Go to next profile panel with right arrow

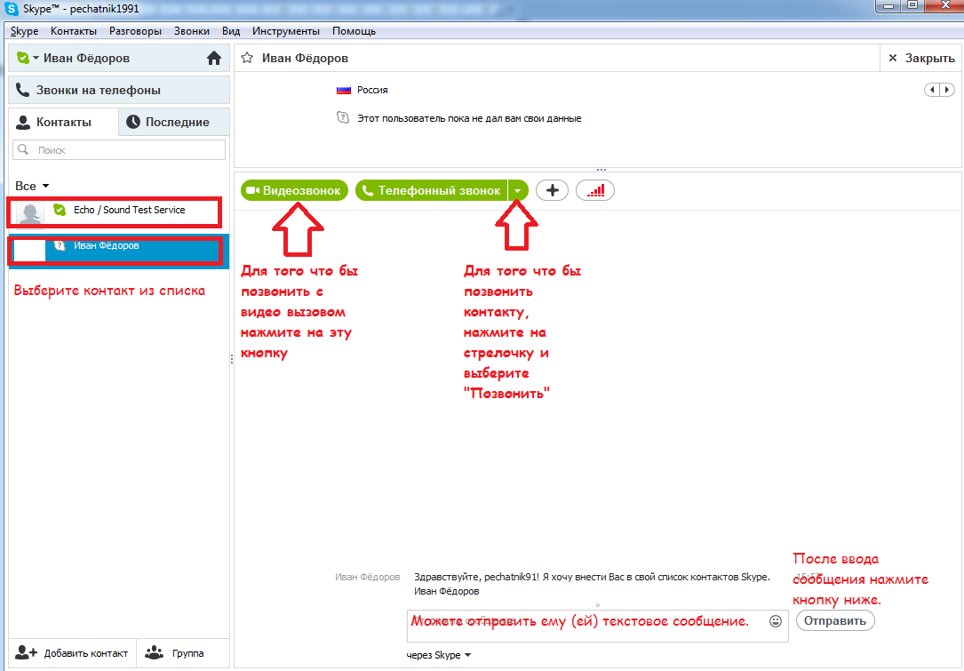coord(947,90)
